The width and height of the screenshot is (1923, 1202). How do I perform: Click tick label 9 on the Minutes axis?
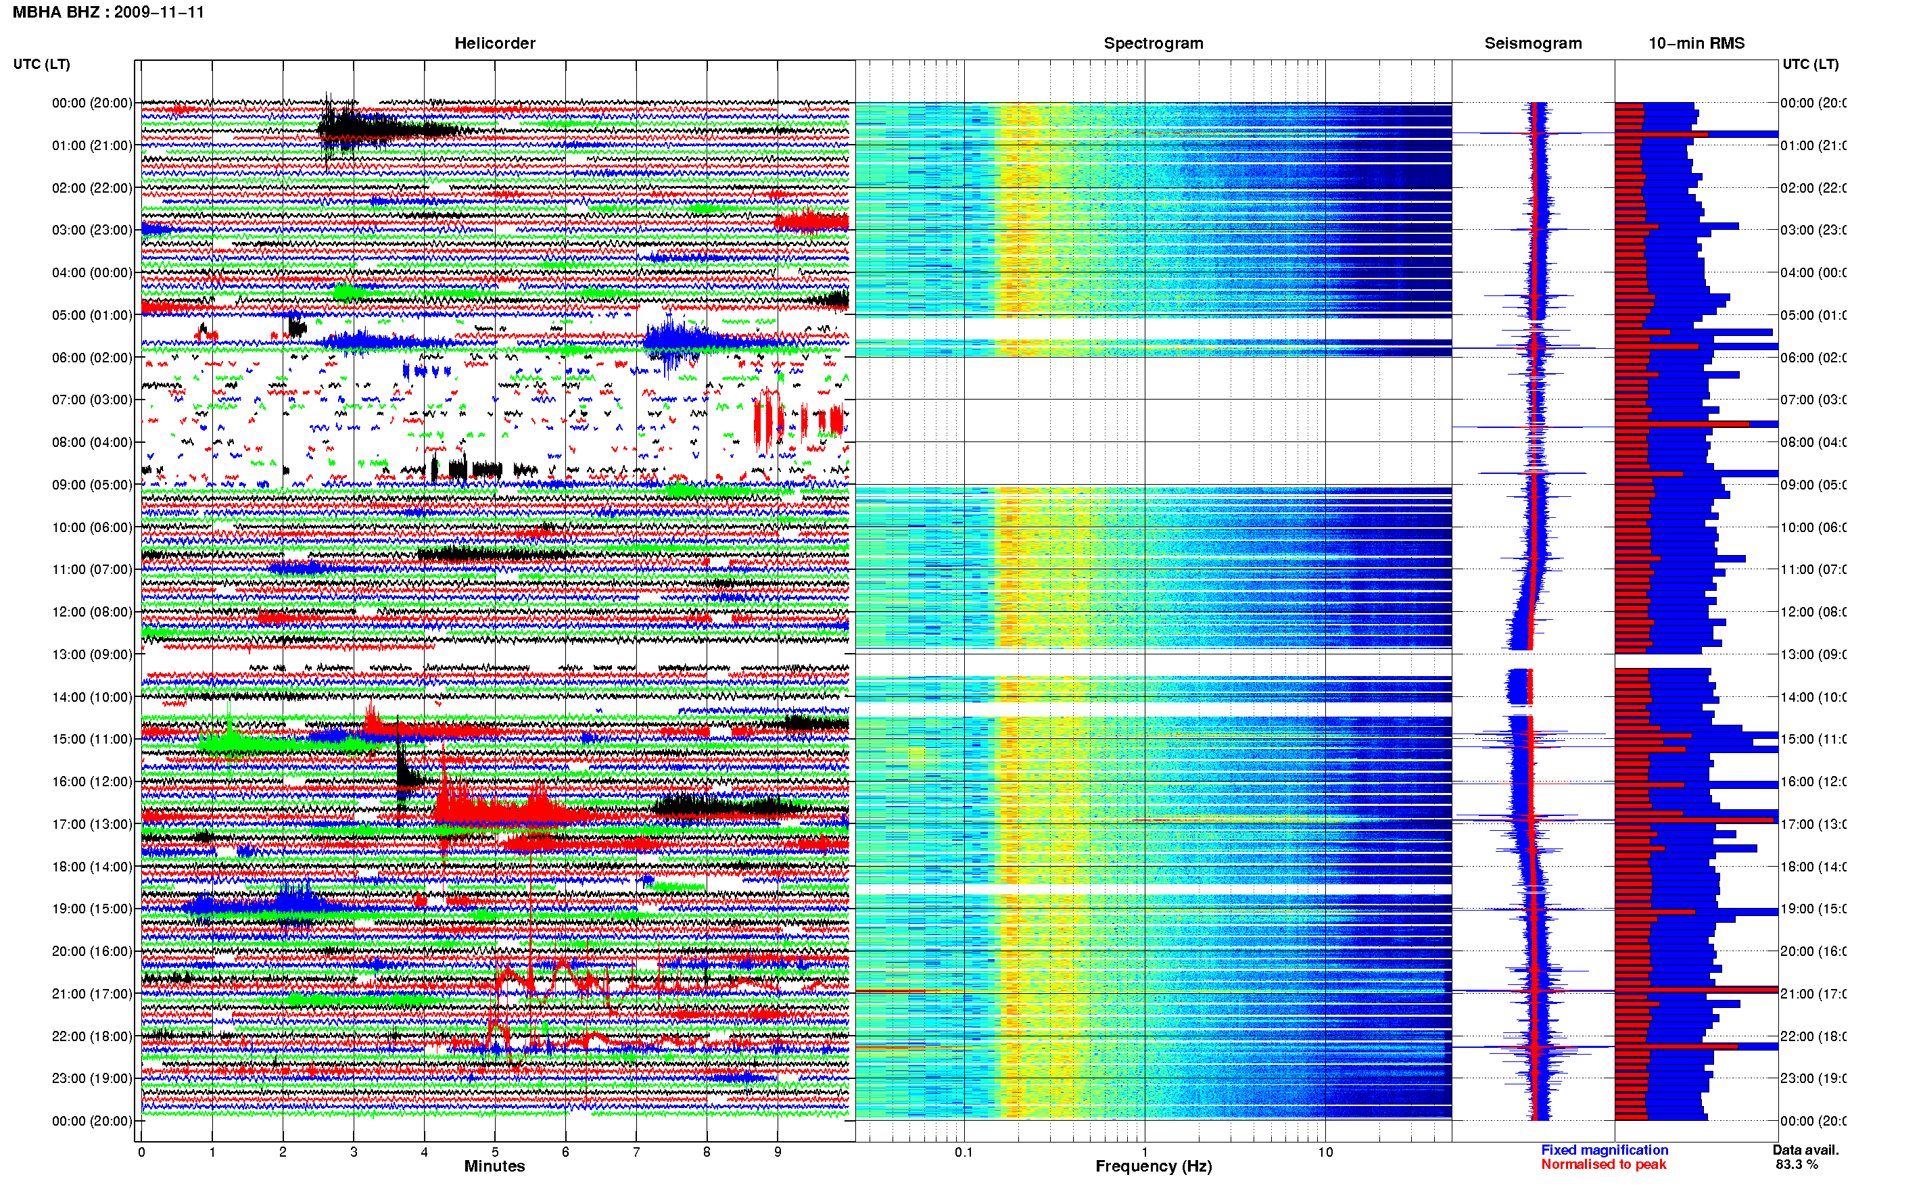778,1152
